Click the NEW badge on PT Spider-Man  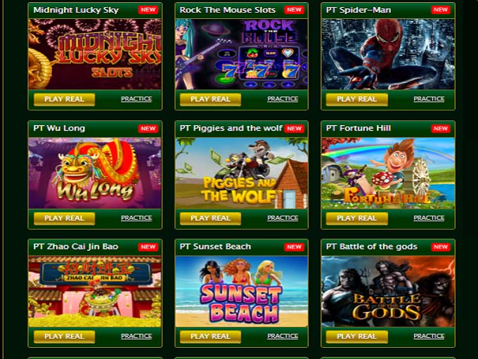pos(441,10)
